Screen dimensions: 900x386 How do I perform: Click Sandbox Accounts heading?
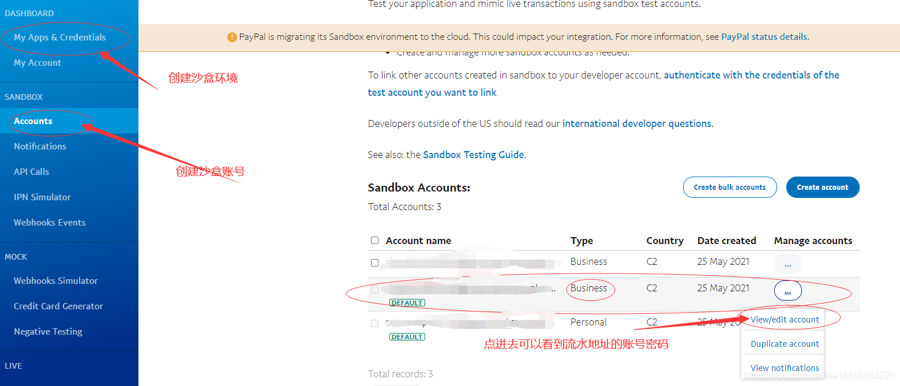[419, 188]
